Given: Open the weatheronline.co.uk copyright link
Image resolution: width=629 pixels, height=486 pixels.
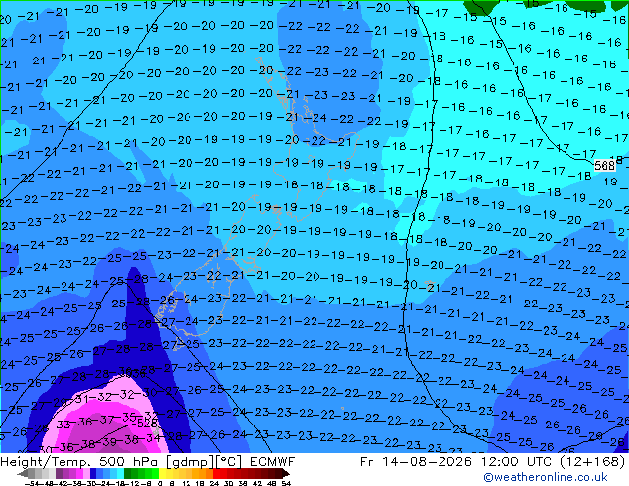Looking at the screenshot, I should pos(546,477).
